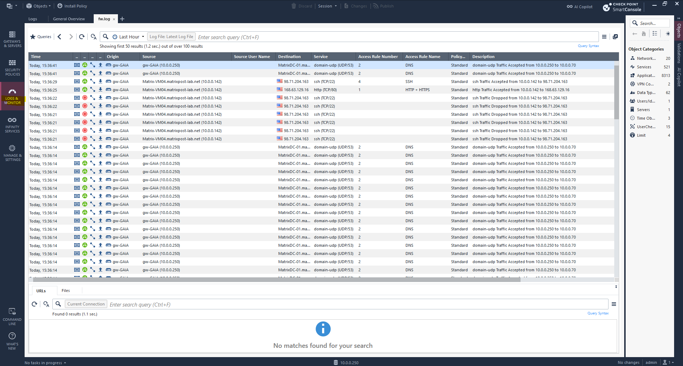The height and width of the screenshot is (366, 683).
Task: Open Infinity Services view
Action: (x=12, y=125)
